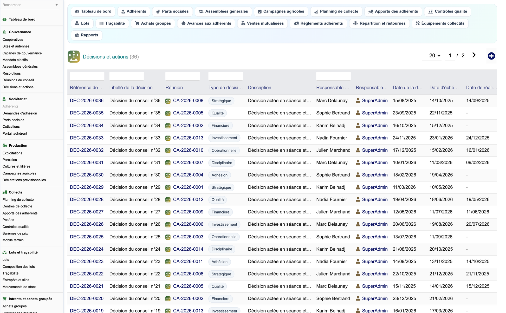Click the user icon in DEC-2026-0030 row
Viewport: 506px width, 313px height.
click(x=358, y=175)
